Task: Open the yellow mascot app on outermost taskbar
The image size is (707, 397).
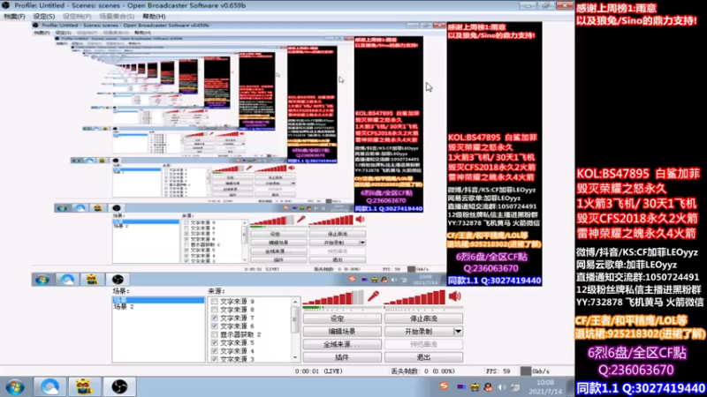Action: pos(84,387)
